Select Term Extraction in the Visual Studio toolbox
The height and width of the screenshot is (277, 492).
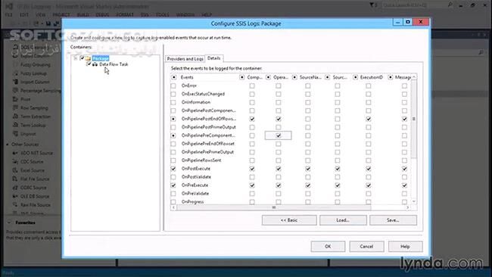click(36, 117)
